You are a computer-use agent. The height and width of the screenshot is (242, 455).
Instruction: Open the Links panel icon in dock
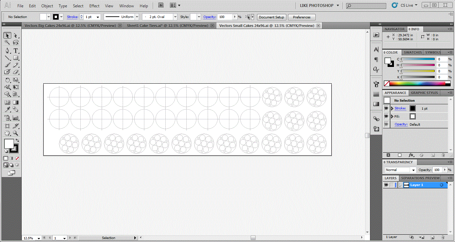376,118
